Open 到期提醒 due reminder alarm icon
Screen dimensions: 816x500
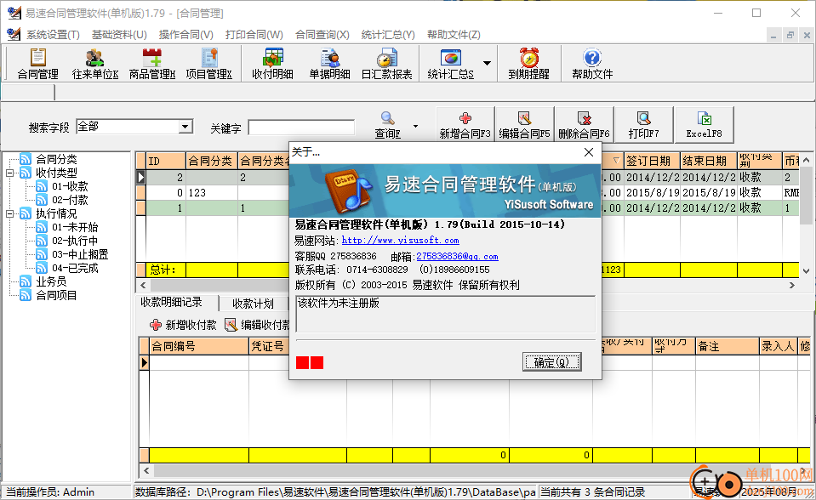(x=528, y=64)
